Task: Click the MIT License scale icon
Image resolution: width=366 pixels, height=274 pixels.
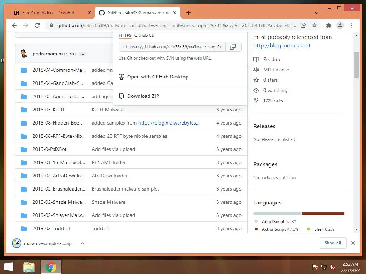Action: click(256, 70)
